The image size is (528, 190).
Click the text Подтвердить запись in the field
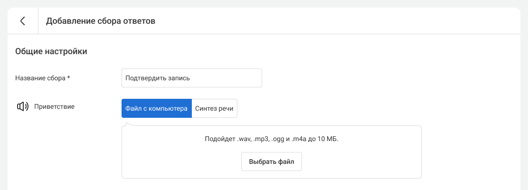click(x=158, y=78)
